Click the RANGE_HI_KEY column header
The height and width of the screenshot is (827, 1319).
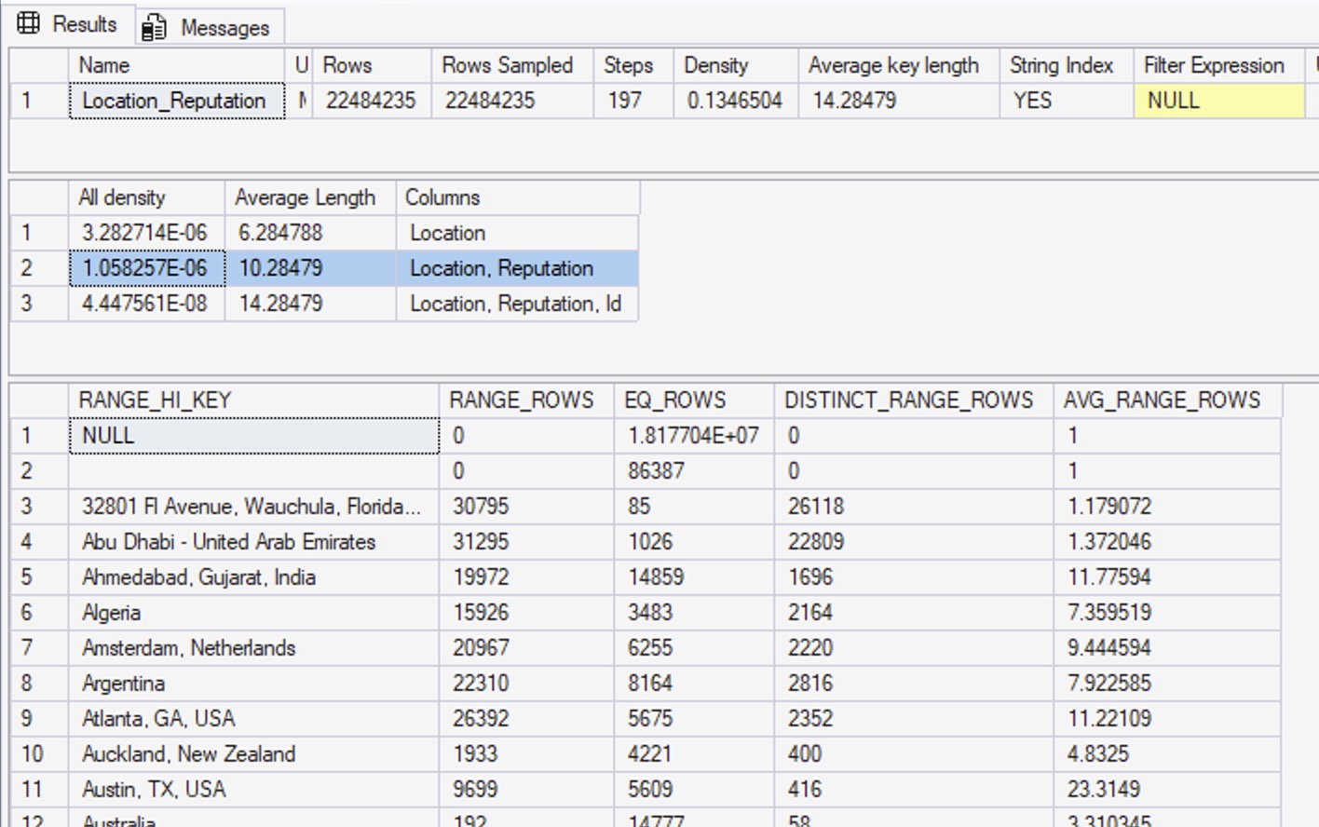tap(155, 400)
